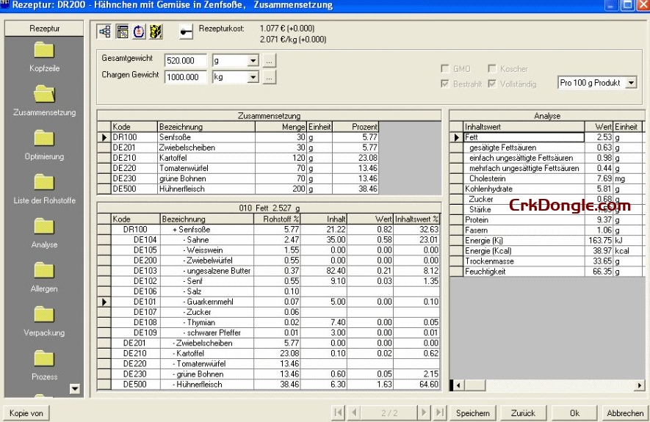Toggle the GMO checkbox
The height and width of the screenshot is (422, 650).
click(444, 69)
